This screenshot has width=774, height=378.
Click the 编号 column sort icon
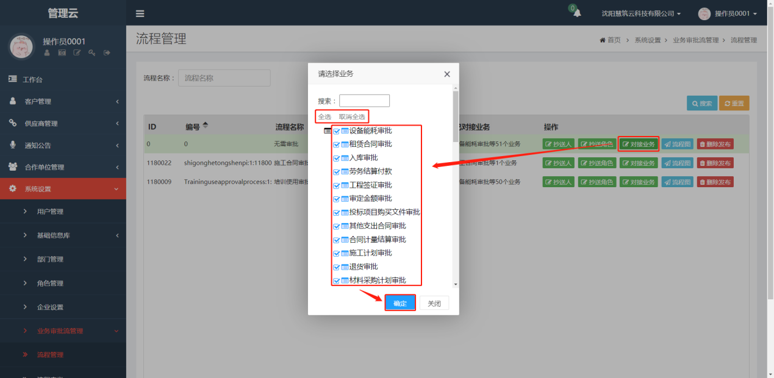tap(206, 126)
